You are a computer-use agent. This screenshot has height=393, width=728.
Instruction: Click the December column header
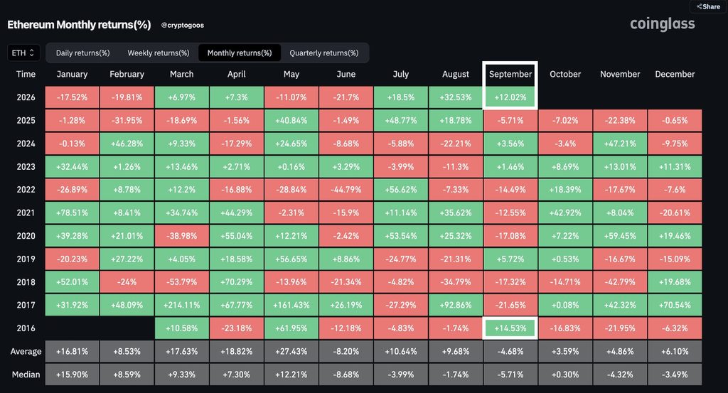pyautogui.click(x=675, y=74)
